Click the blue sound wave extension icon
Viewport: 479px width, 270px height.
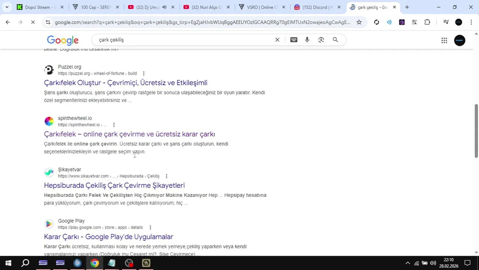[389, 22]
